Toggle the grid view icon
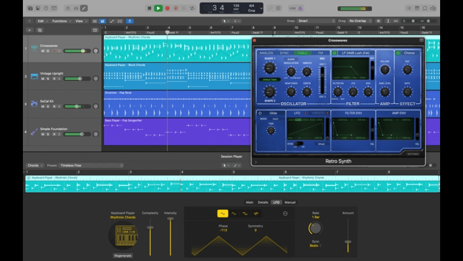This screenshot has height=261, width=463. 95,21
